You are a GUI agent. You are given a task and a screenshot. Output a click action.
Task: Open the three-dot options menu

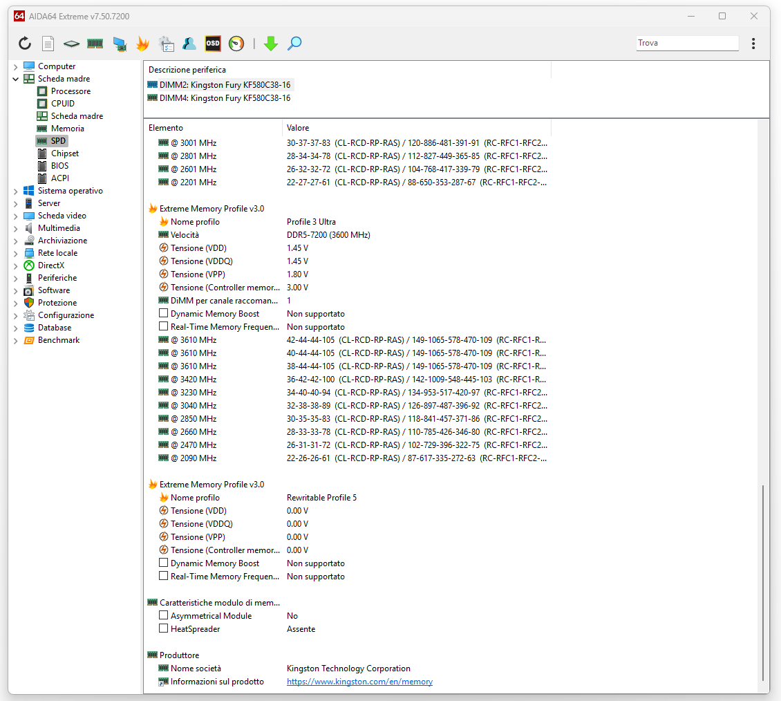pos(753,44)
